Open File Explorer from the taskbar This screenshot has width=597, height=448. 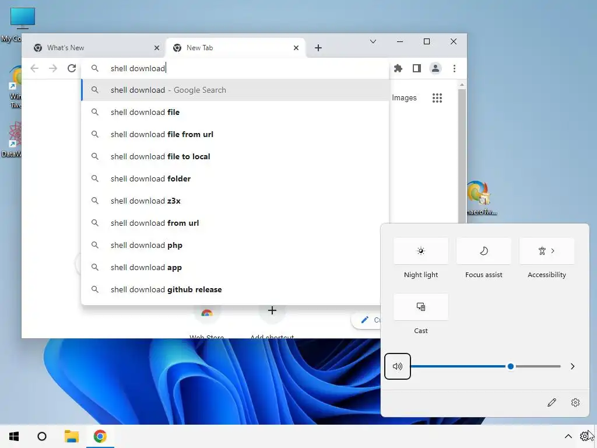(x=71, y=436)
